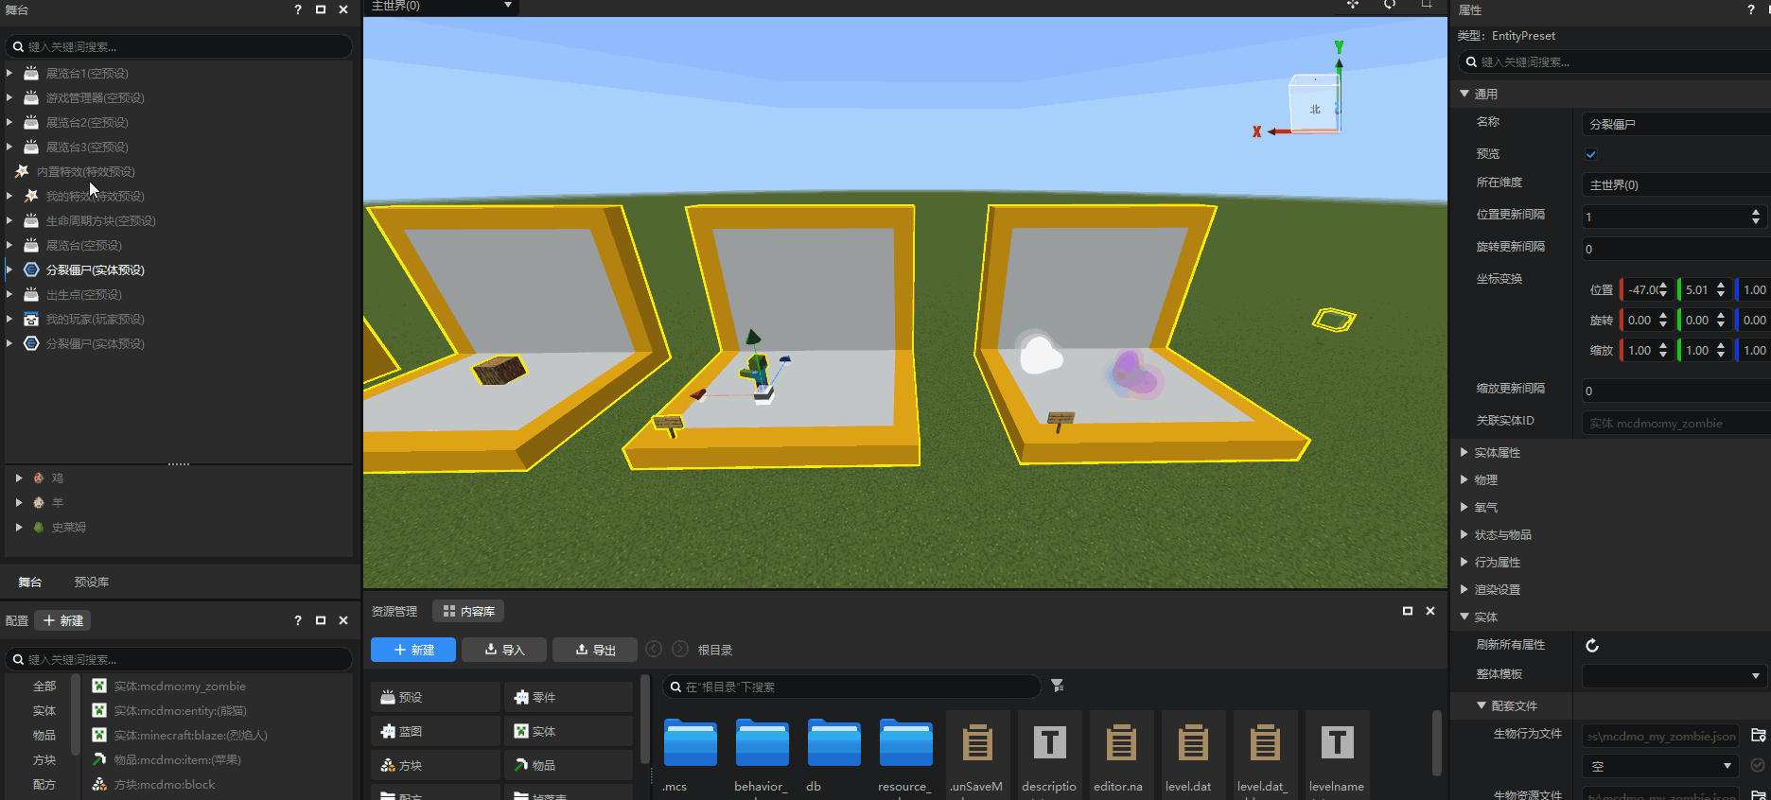Screen dimensions: 1771x800
Task: Click the 内置特效 star effect icon
Action: 22,171
